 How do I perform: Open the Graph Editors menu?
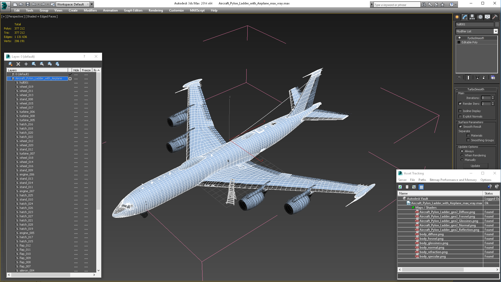133,10
